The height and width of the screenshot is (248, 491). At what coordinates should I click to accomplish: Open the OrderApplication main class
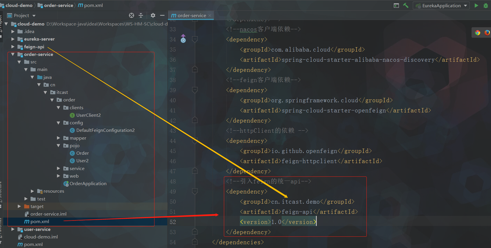click(x=88, y=183)
